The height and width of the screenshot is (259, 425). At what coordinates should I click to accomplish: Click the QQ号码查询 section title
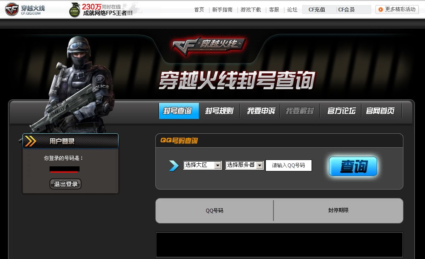coord(179,141)
